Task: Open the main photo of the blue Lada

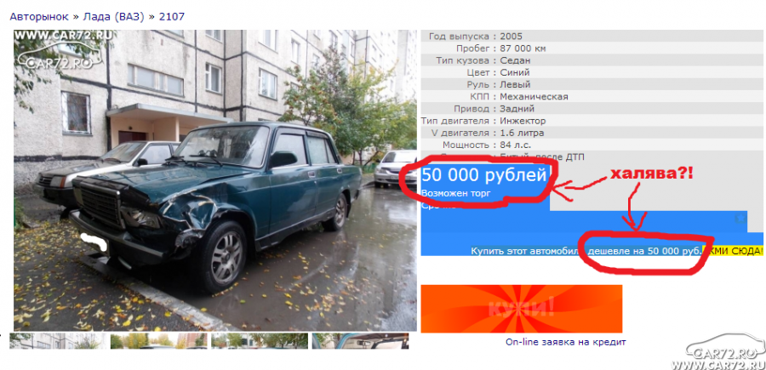Action: pos(215,180)
